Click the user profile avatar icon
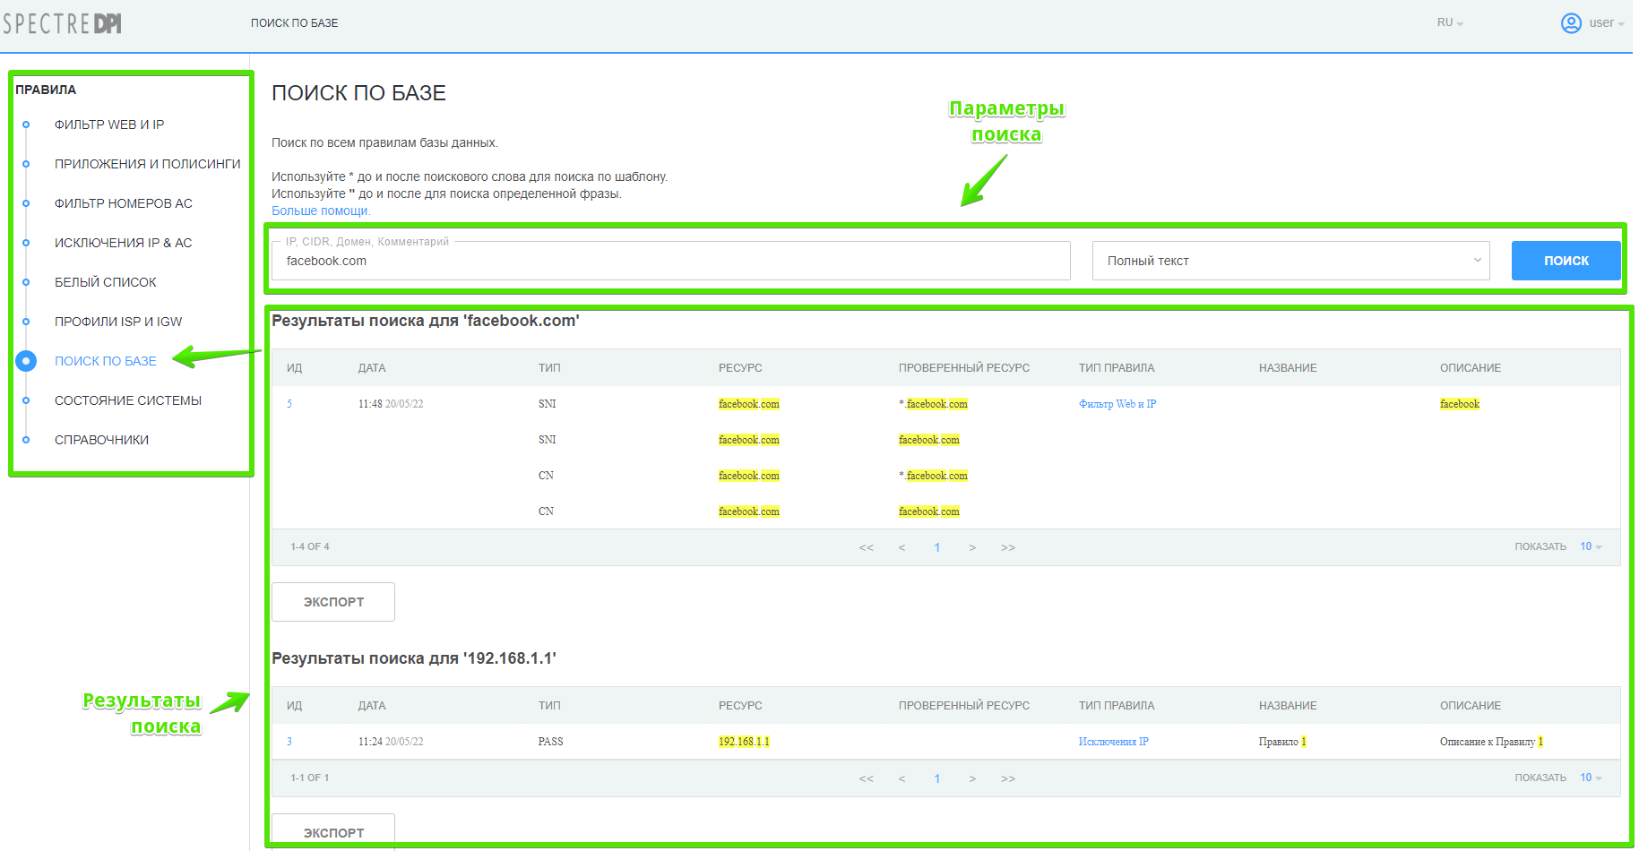 [1571, 23]
